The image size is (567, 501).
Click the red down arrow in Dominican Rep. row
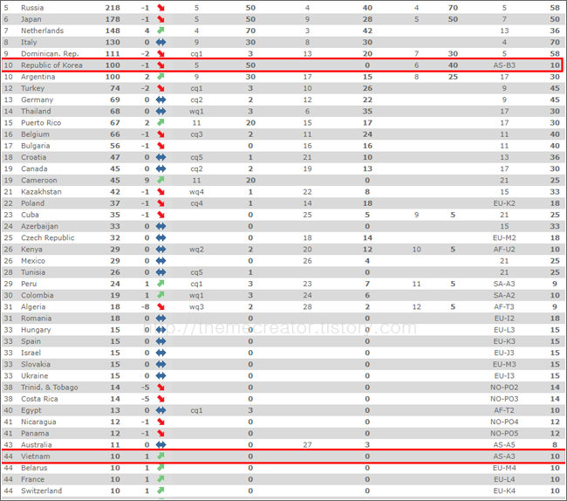tap(161, 54)
